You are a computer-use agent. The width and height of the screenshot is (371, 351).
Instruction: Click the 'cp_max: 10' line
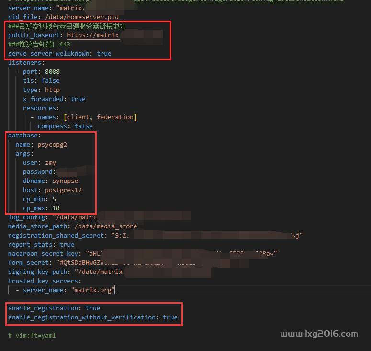(41, 208)
